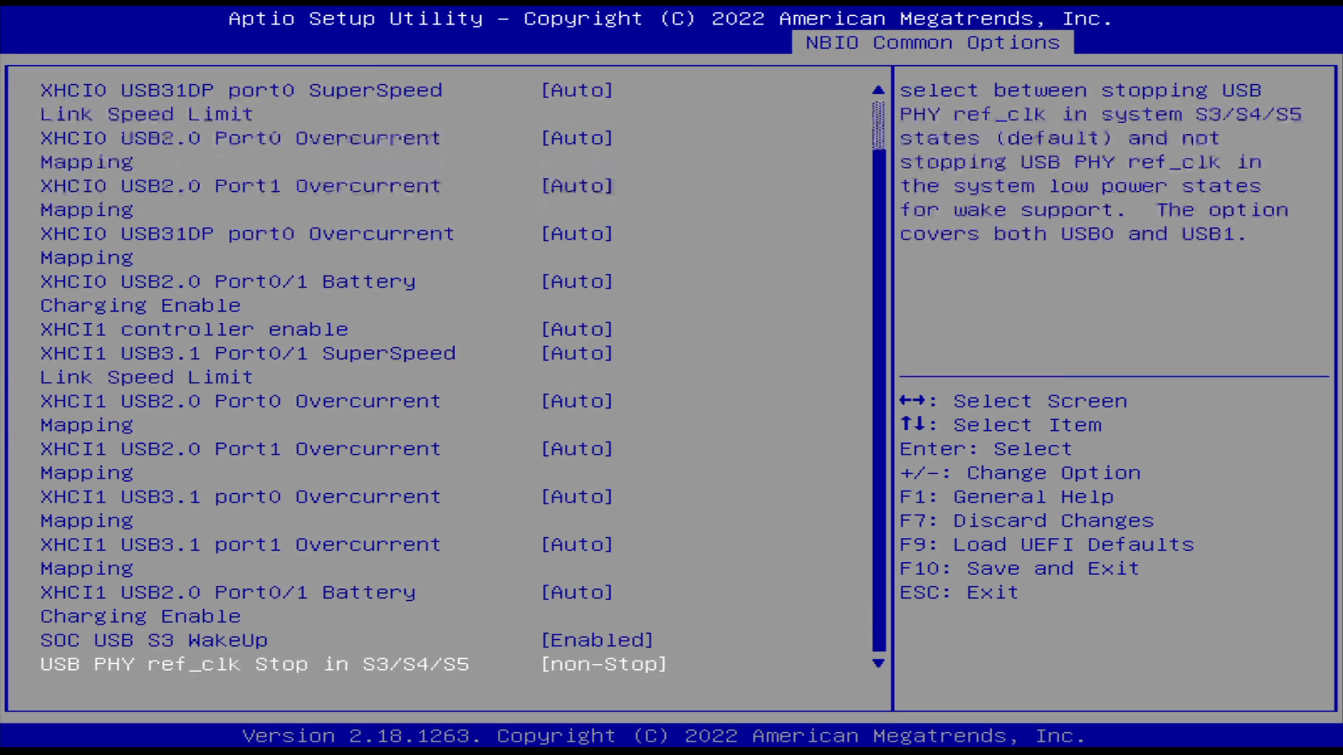1343x755 pixels.
Task: Toggle the XHCI0 USB2.0 Port0/1 Battery Charging value
Action: click(x=577, y=282)
